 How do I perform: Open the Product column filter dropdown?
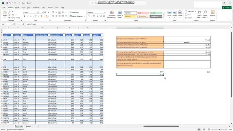click(21, 35)
